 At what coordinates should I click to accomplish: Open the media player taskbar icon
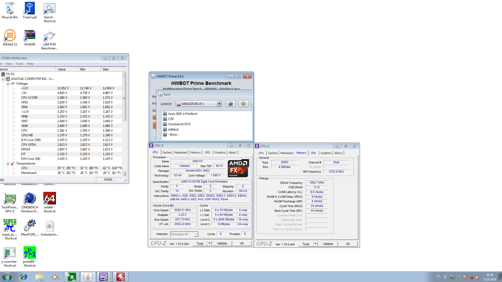pos(55,277)
